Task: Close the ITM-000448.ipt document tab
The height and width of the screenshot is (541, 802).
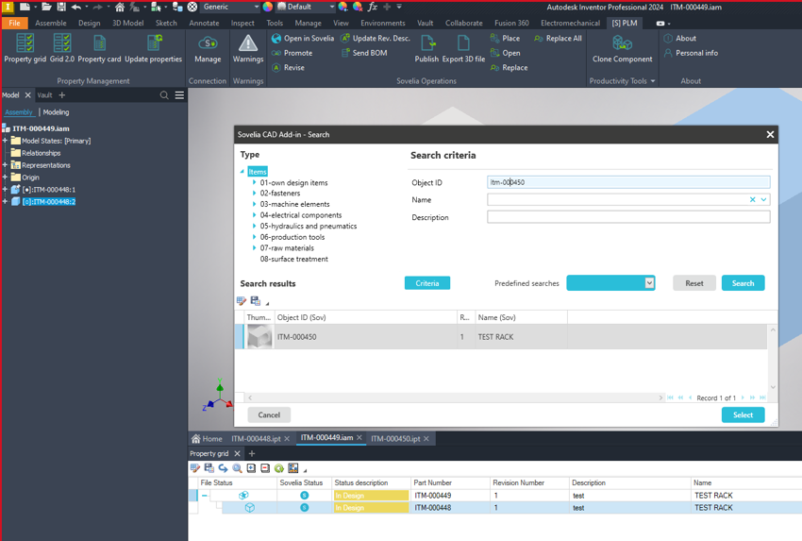Action: [x=287, y=439]
